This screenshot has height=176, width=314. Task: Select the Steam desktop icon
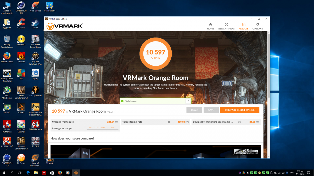pos(35,24)
